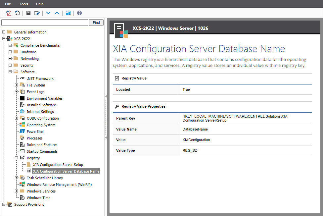
Task: Click the Support Provisions icon
Action: tap(10, 204)
